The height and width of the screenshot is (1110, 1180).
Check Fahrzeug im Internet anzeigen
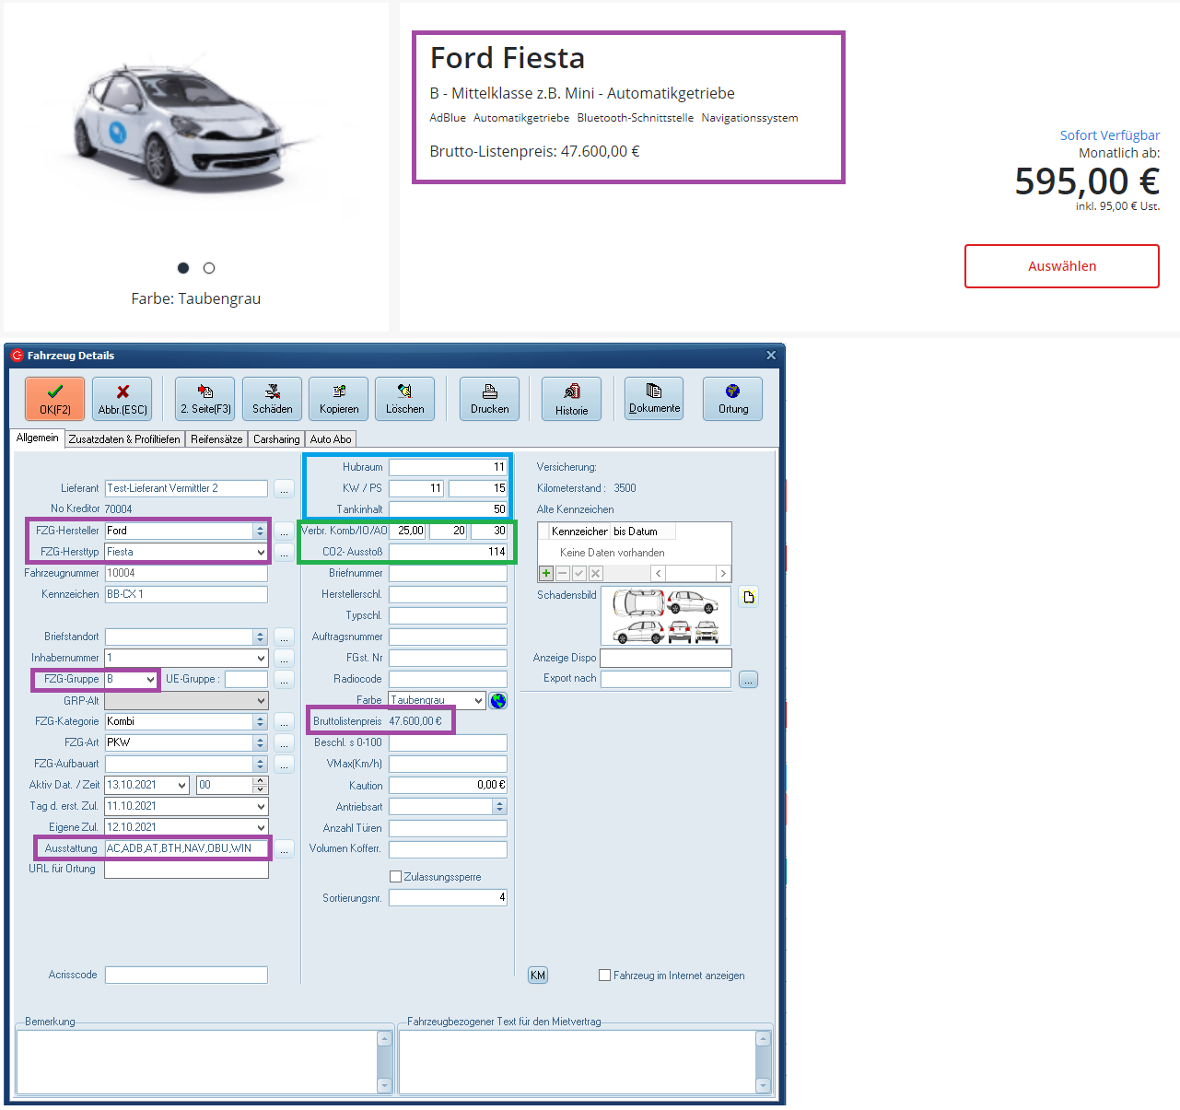[605, 976]
